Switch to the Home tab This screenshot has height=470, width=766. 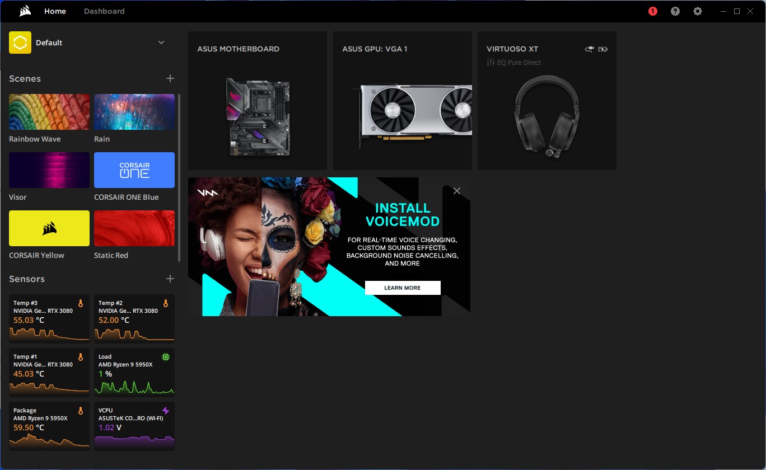coord(55,11)
